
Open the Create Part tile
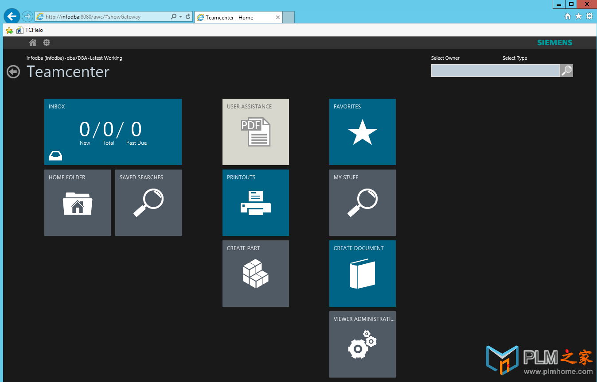(x=256, y=274)
